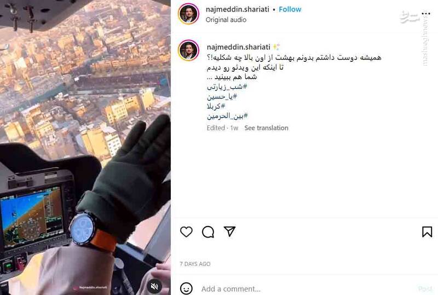Open najmeddin.shariati username in the header
Image resolution: width=438 pixels, height=295 pixels.
[238, 9]
